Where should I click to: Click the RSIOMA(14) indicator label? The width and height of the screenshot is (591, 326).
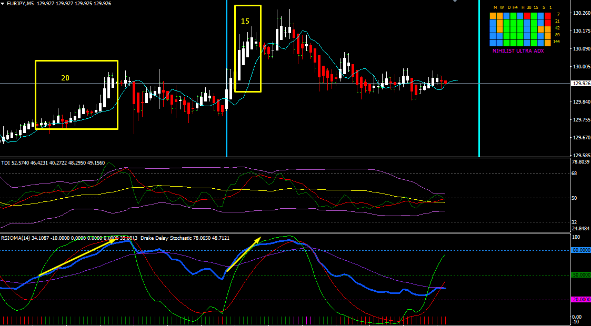(69, 238)
